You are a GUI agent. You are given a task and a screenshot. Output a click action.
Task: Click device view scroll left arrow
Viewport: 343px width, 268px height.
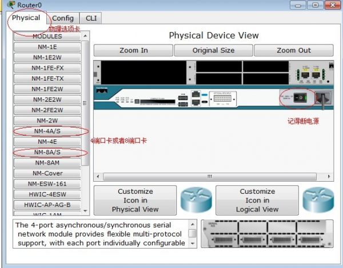coord(98,177)
